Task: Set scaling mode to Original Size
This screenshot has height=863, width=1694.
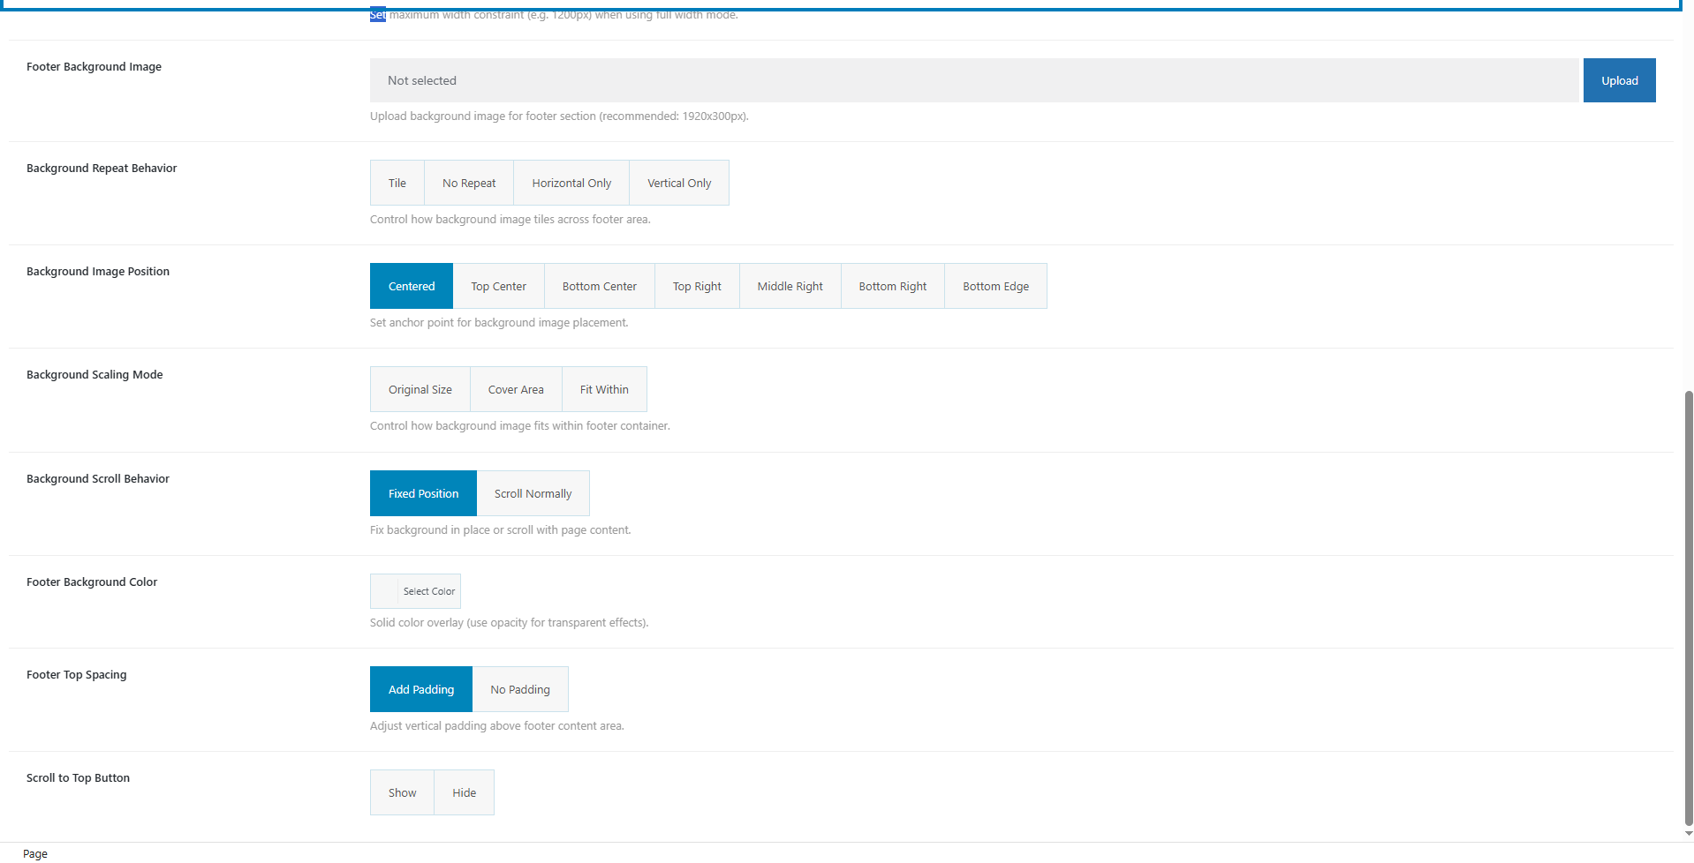Action: coord(420,389)
